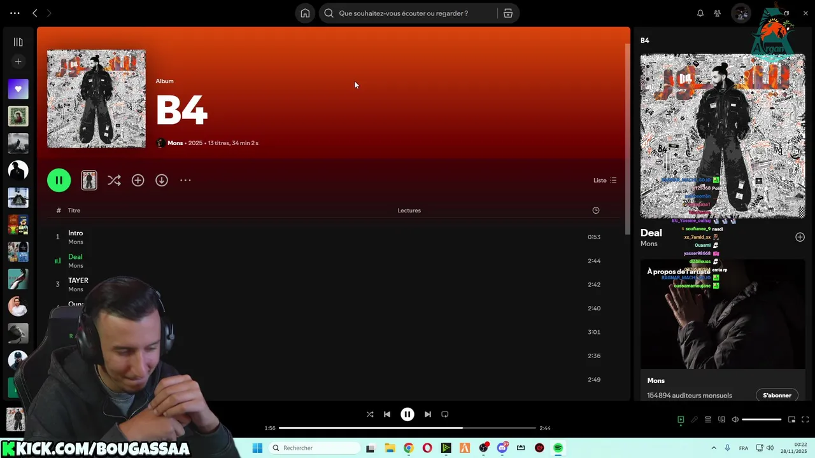
Task: Open the À propos de l'artiste card
Action: pyautogui.click(x=723, y=330)
